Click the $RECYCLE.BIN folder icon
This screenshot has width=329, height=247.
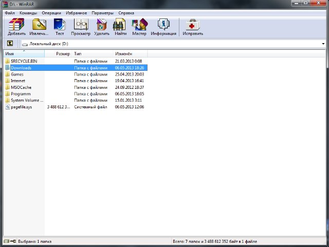(x=8, y=61)
